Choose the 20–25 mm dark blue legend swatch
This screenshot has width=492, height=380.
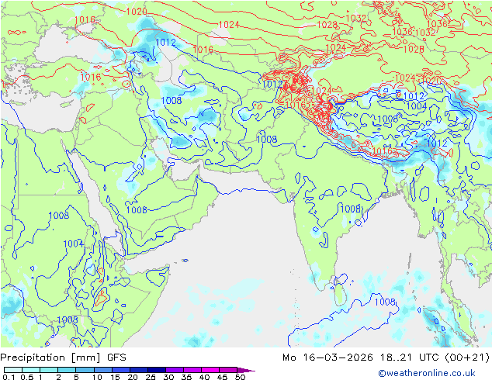(x=138, y=370)
